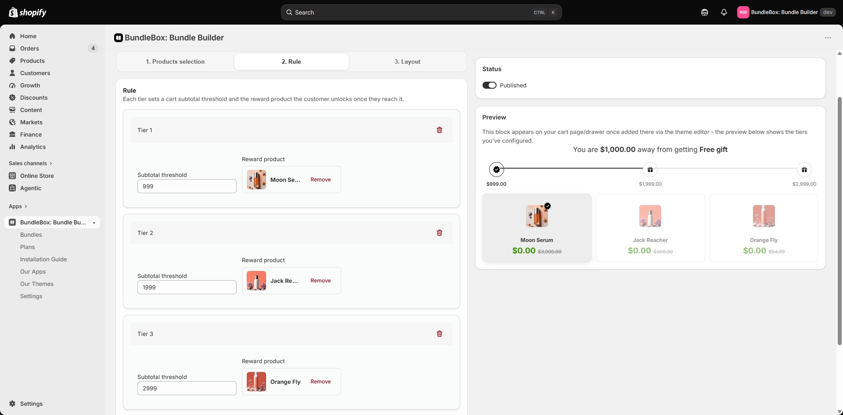Click the Search bar at the top
843x415 pixels.
421,12
